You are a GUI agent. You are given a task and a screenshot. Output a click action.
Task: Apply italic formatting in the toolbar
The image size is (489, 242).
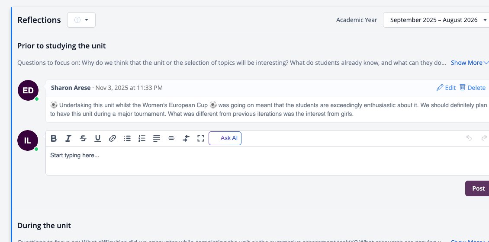click(x=68, y=138)
